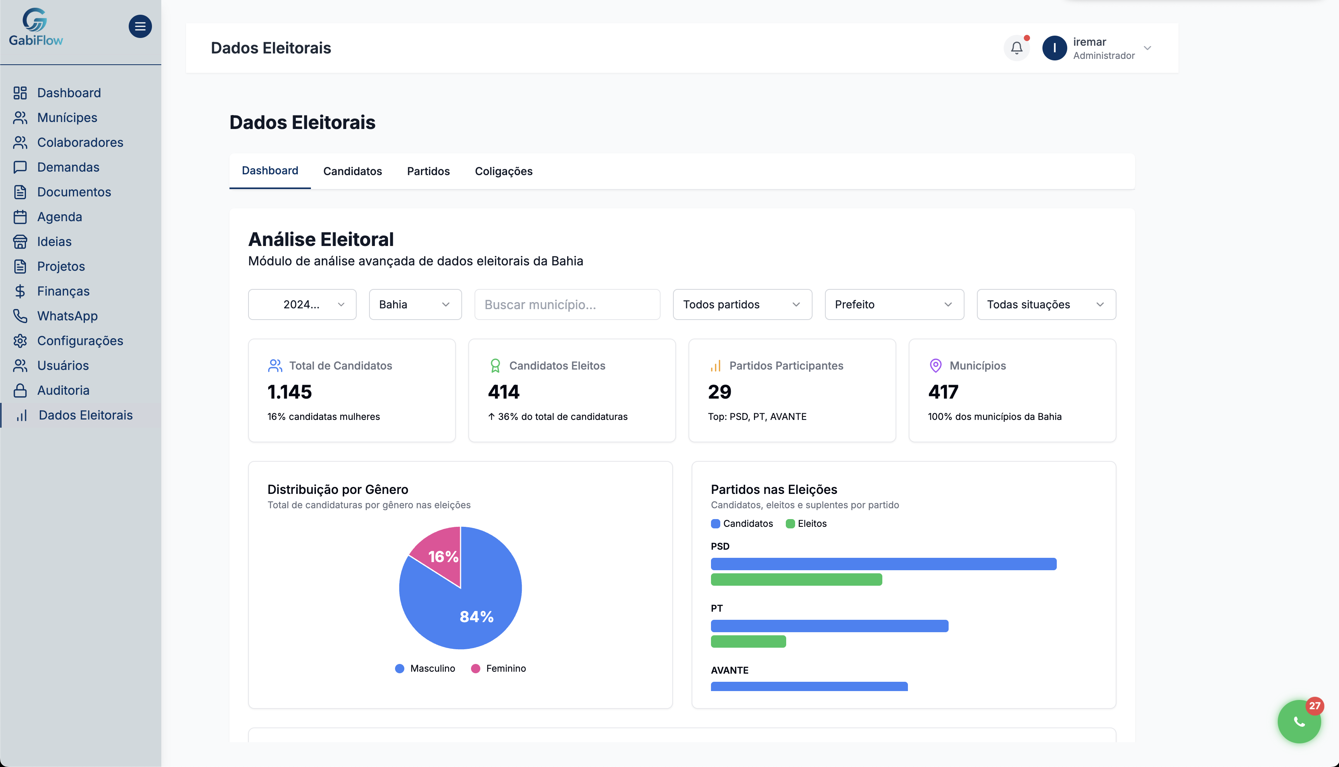Viewport: 1339px width, 767px height.
Task: Open the Prefeito position dropdown
Action: (x=894, y=304)
